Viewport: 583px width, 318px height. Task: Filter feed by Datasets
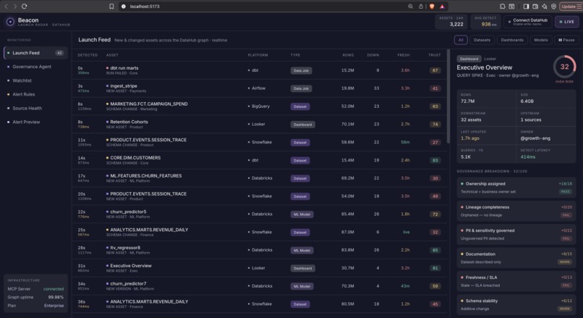tap(482, 40)
